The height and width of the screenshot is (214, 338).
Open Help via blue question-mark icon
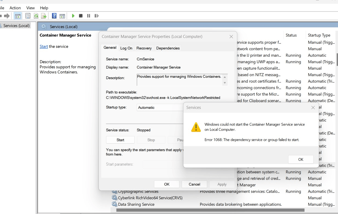(54, 16)
